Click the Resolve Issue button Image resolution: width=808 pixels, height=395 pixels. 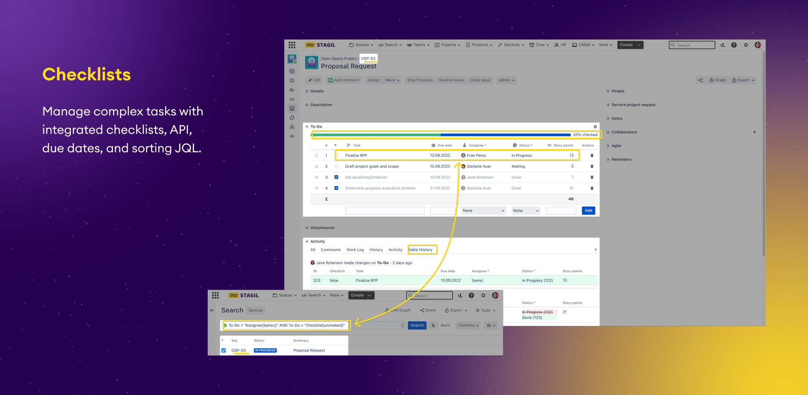click(451, 80)
